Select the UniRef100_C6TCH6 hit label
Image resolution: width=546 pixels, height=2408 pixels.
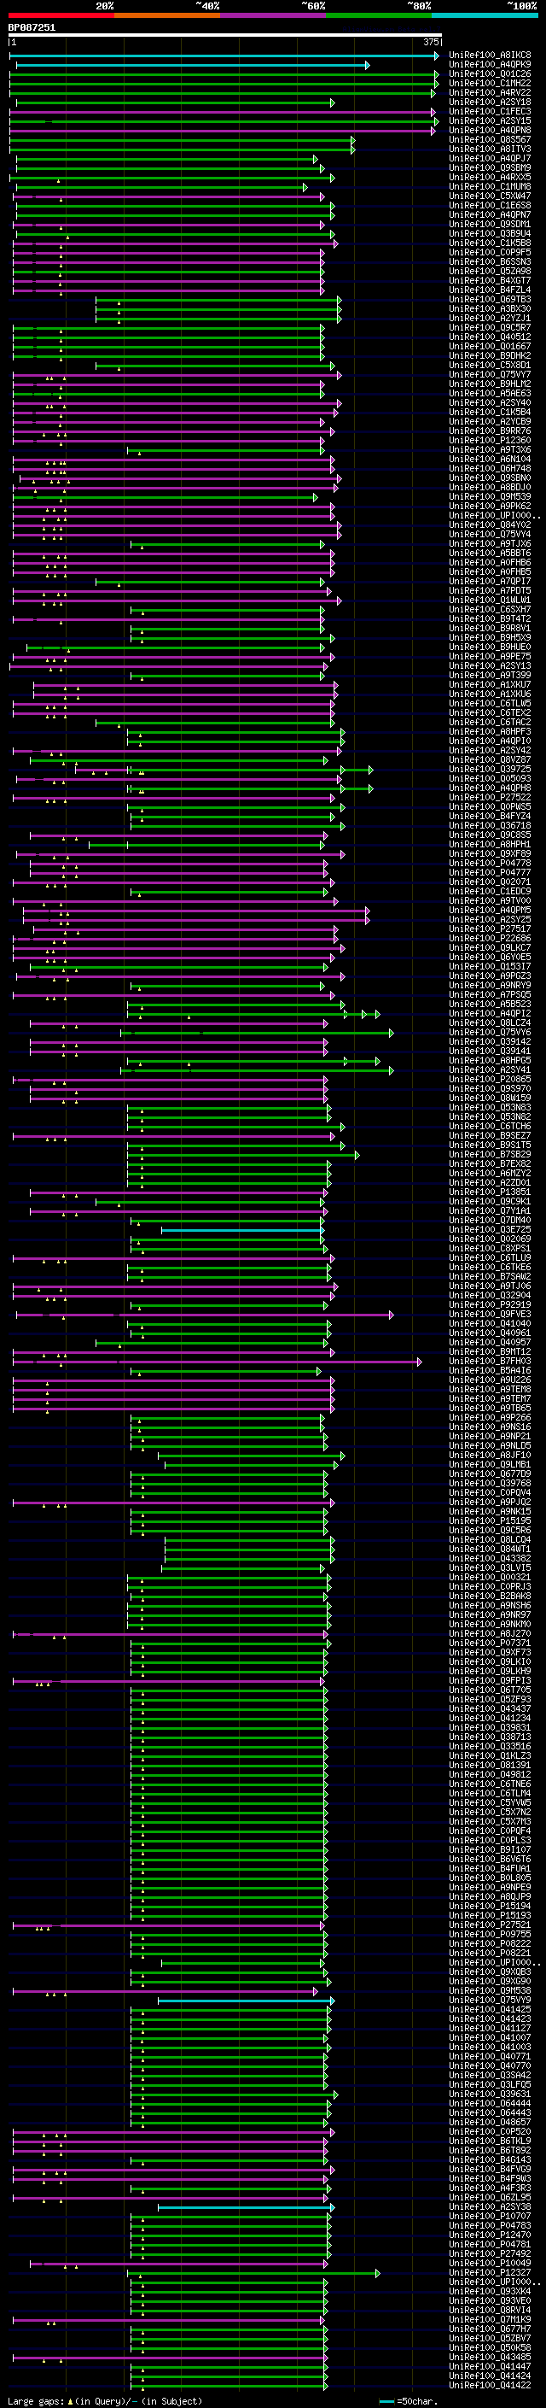click(490, 1127)
